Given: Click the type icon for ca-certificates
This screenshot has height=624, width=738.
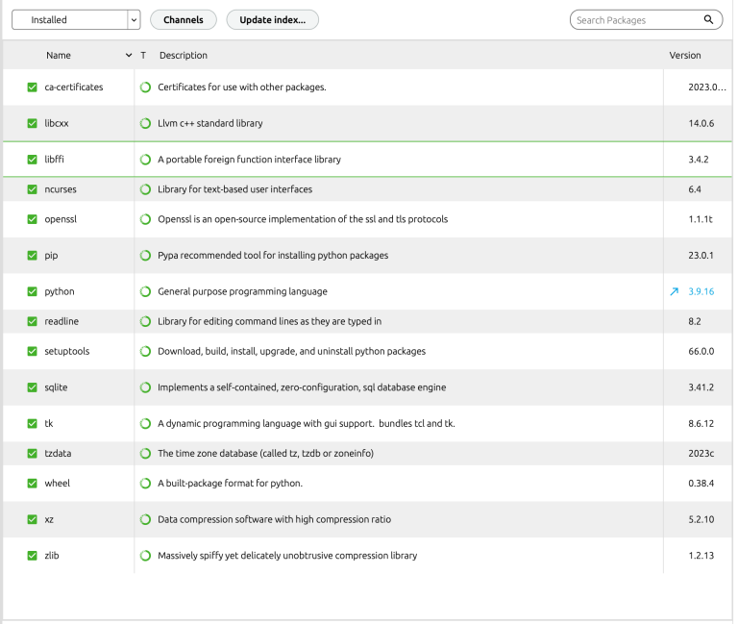Looking at the screenshot, I should pos(145,87).
